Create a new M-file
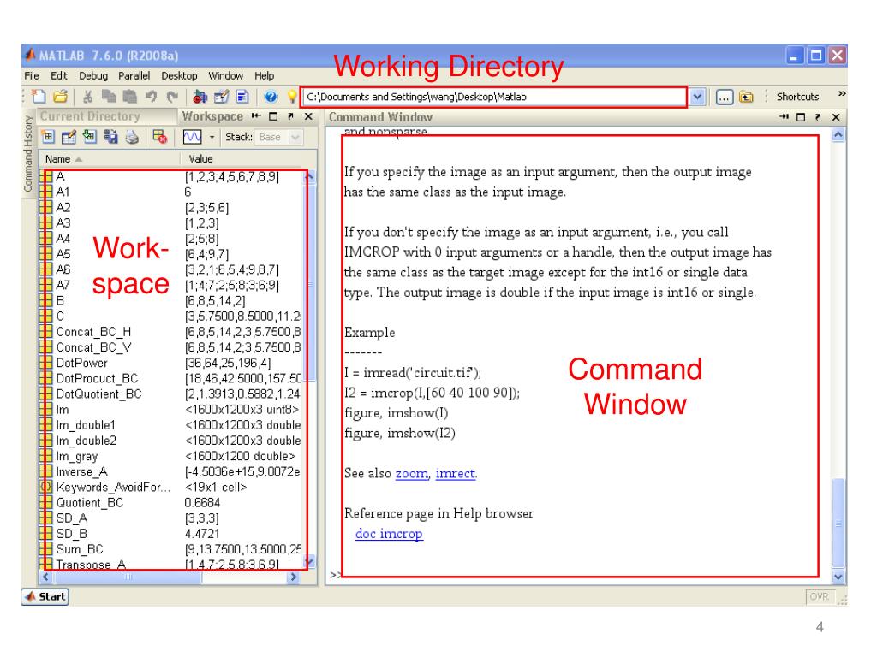This screenshot has height=657, width=877. tap(39, 97)
